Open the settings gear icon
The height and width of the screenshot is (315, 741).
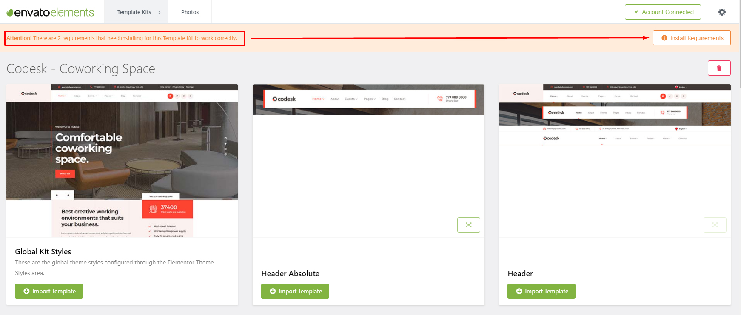tap(722, 12)
